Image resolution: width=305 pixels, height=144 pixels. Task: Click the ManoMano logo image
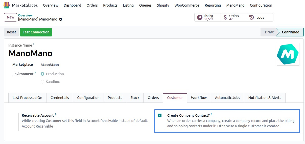pyautogui.click(x=288, y=54)
